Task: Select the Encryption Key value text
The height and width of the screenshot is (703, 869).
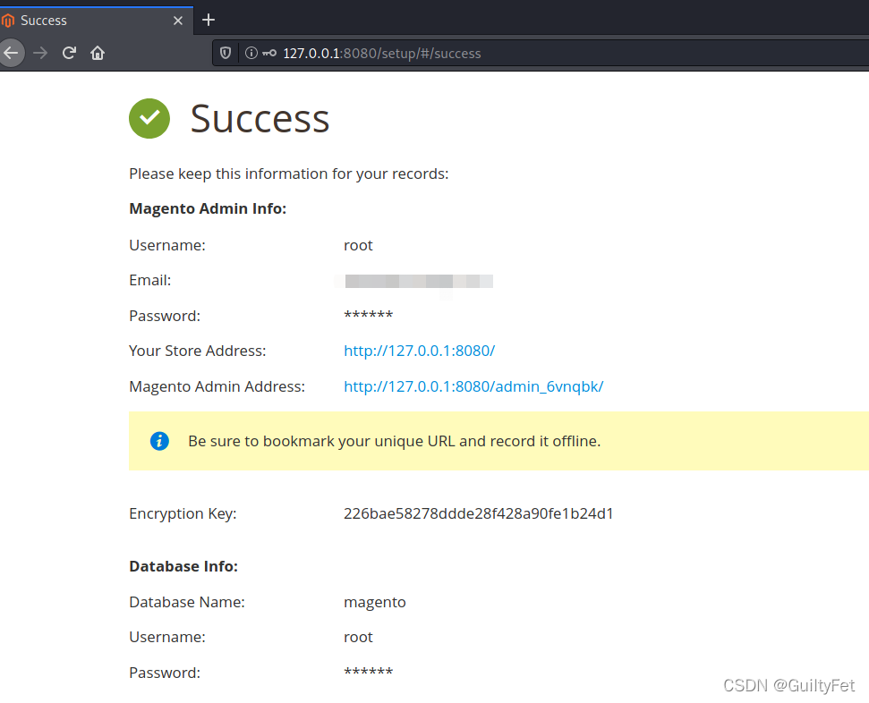Action: (x=478, y=513)
